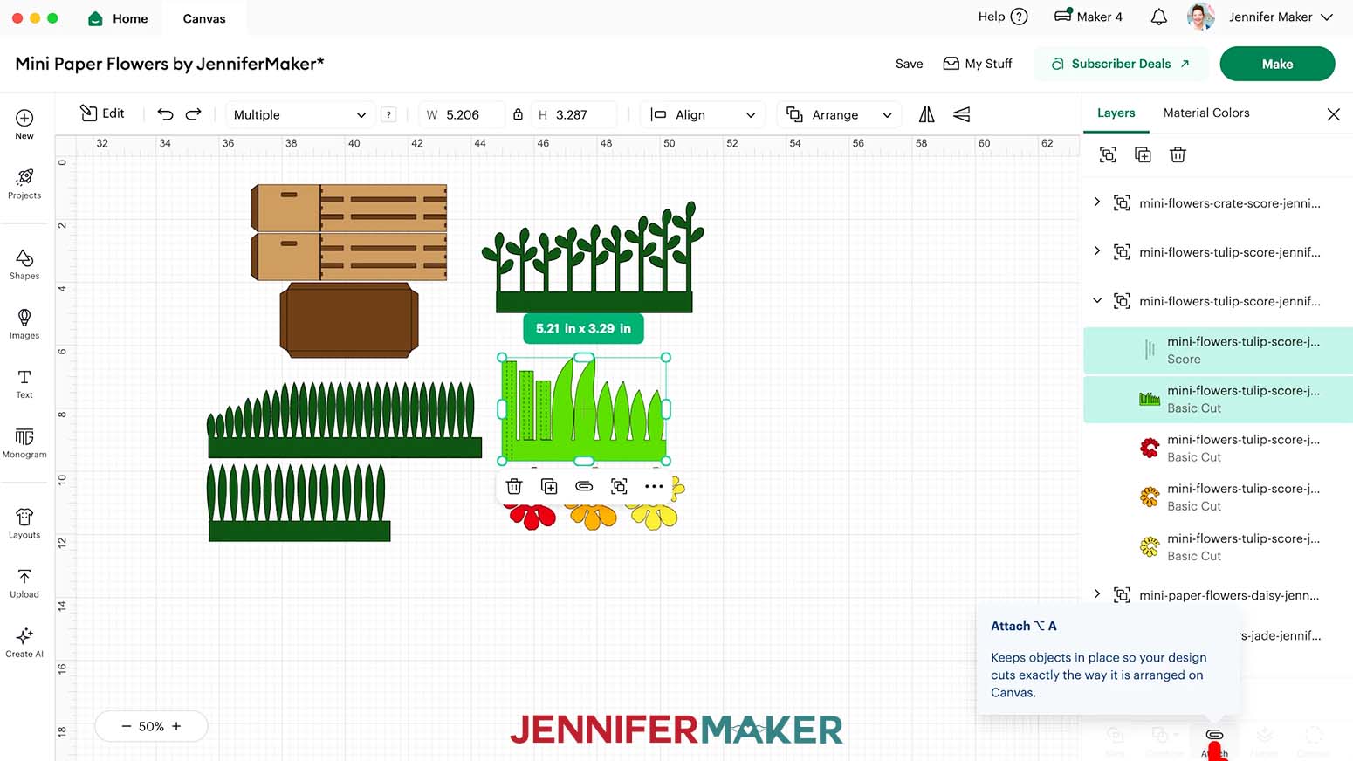The height and width of the screenshot is (761, 1353).
Task: Click the operation help question-mark box
Action: click(x=389, y=114)
